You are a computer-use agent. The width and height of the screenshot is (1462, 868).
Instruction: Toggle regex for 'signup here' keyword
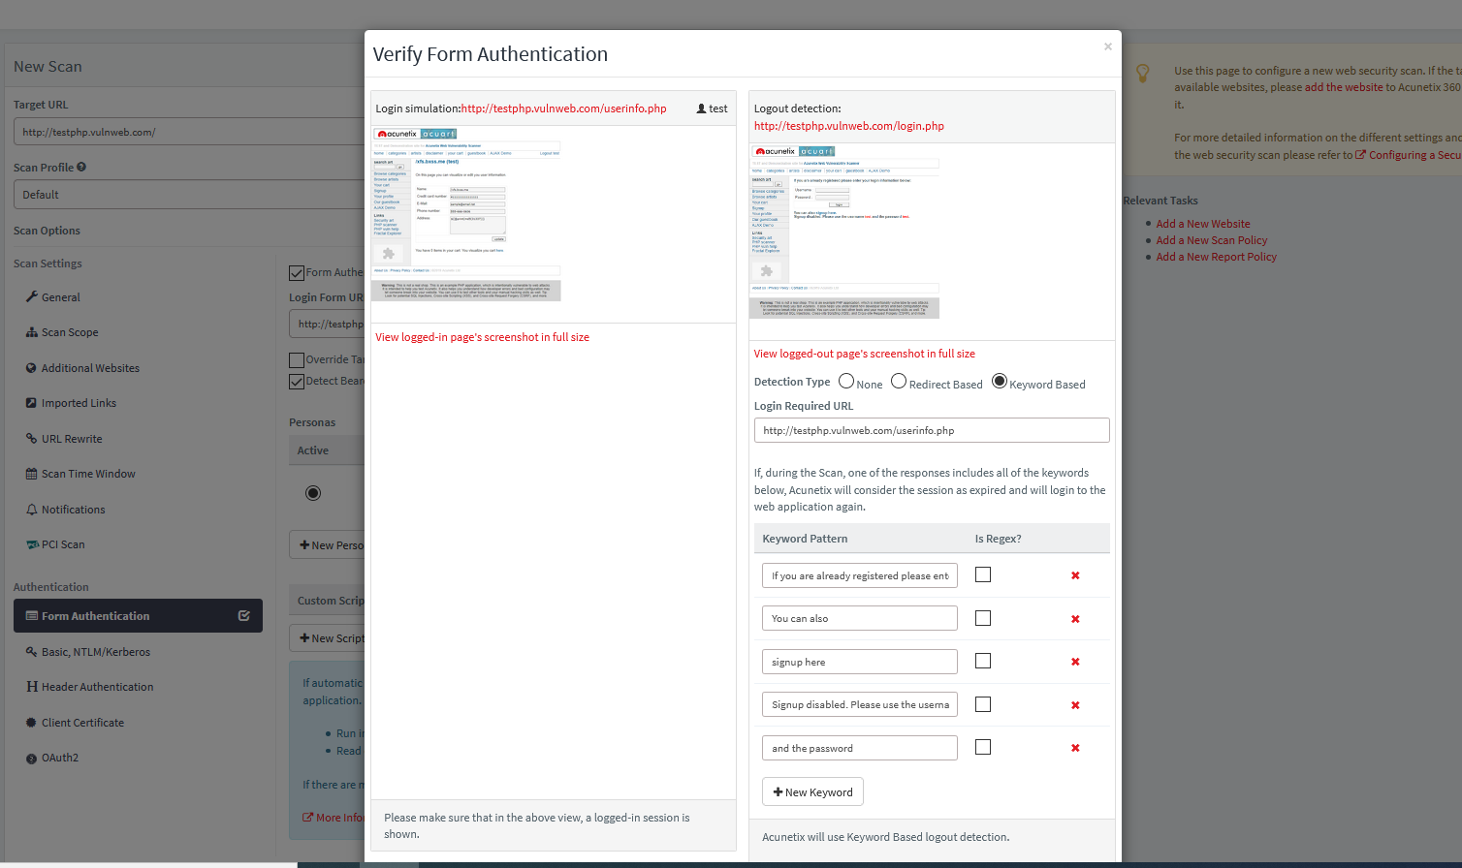(x=983, y=661)
